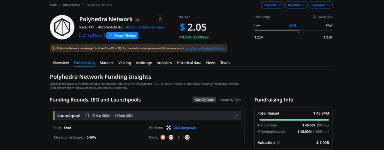Open the Team tab
The image size is (384, 150).
(x=225, y=63)
